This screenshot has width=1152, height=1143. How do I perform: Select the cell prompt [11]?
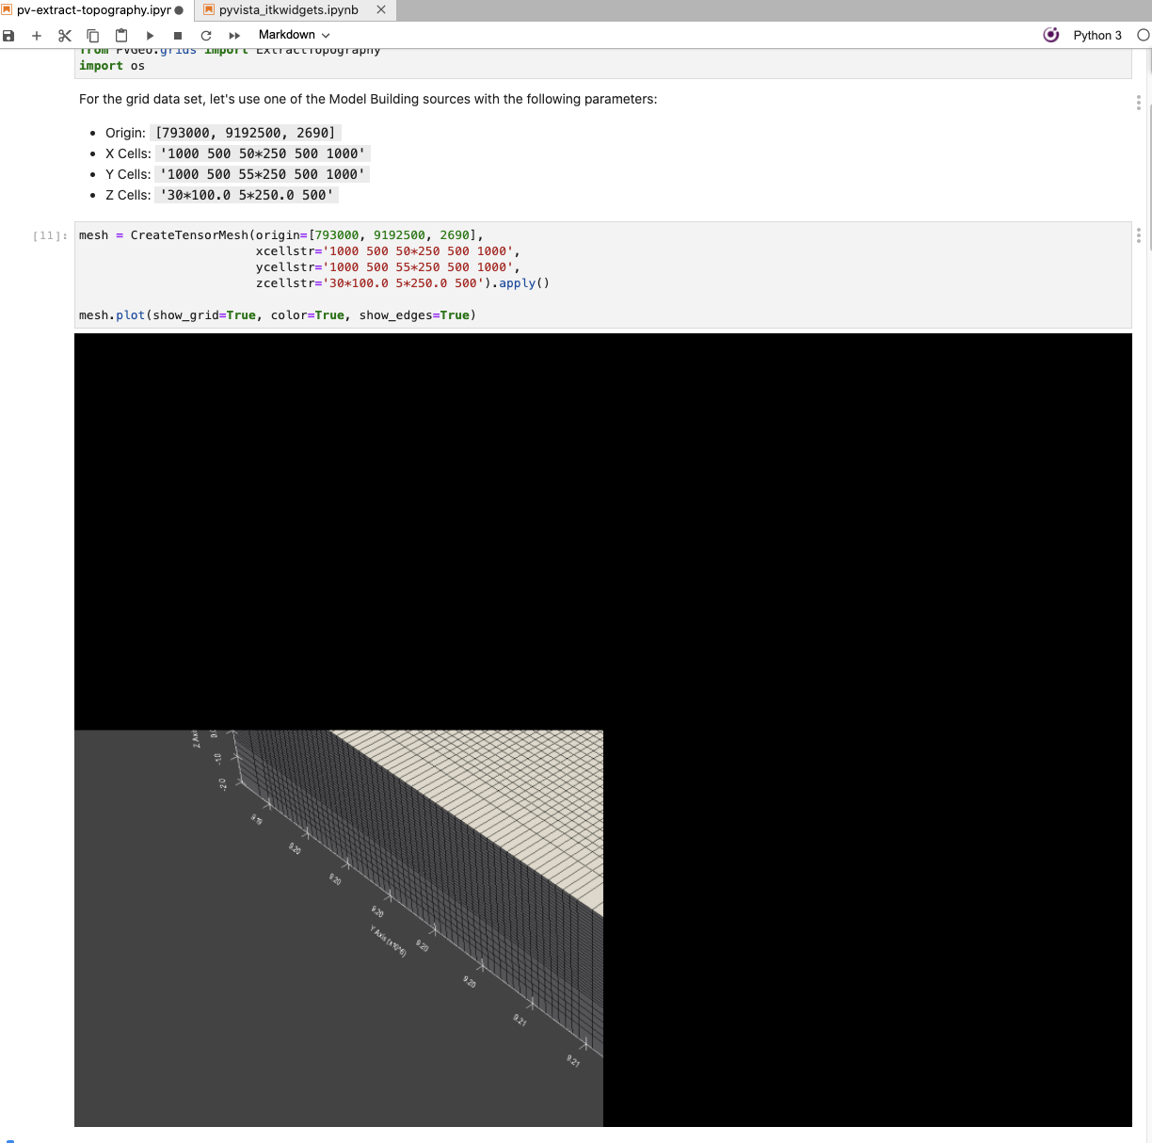click(50, 235)
